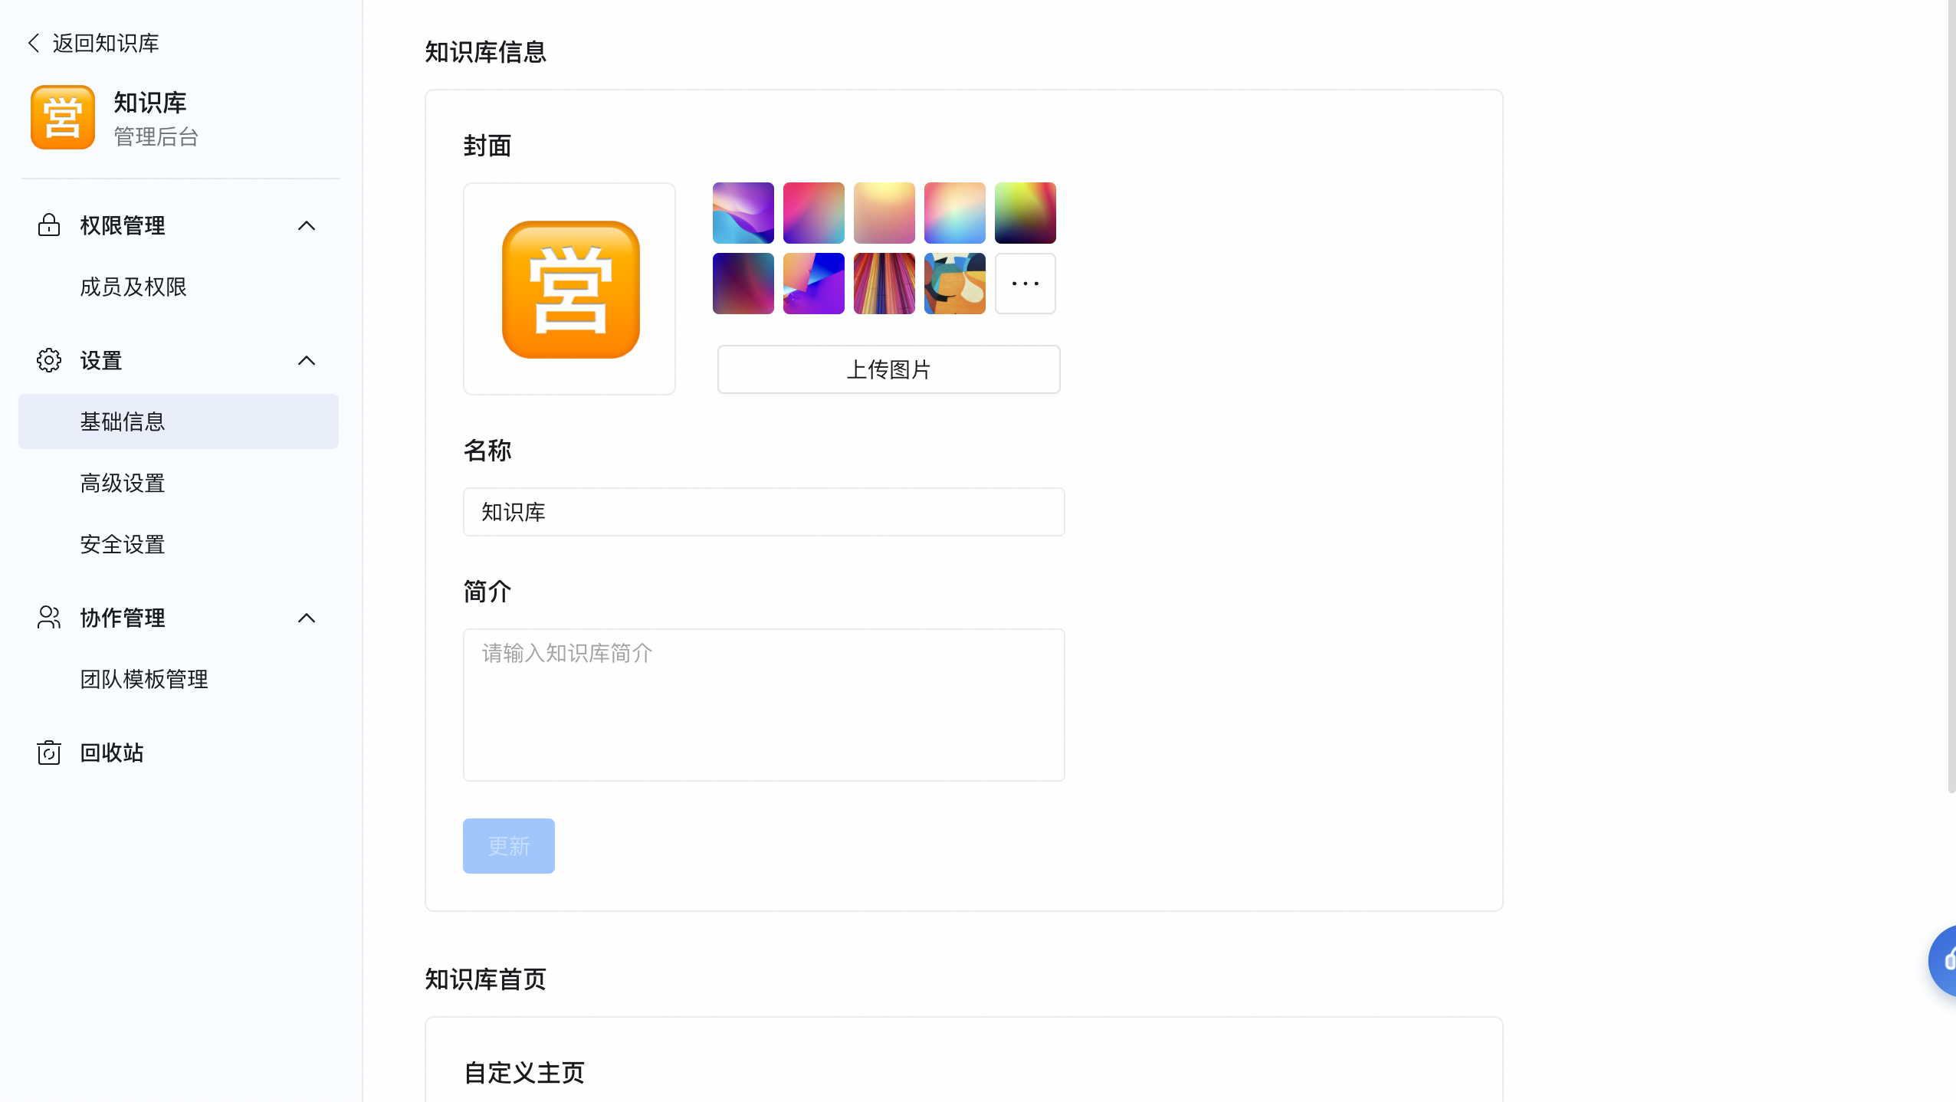Click the 上传图片 button
The width and height of the screenshot is (1956, 1102).
889,369
